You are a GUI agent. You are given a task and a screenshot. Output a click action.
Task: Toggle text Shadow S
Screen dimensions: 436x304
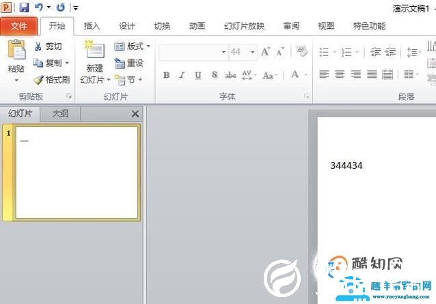(x=215, y=75)
